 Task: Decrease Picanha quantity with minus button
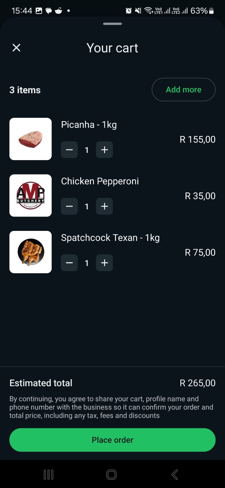[69, 150]
